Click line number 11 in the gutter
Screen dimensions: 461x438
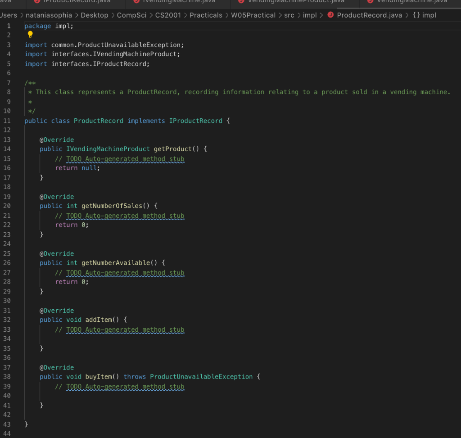[7, 121]
